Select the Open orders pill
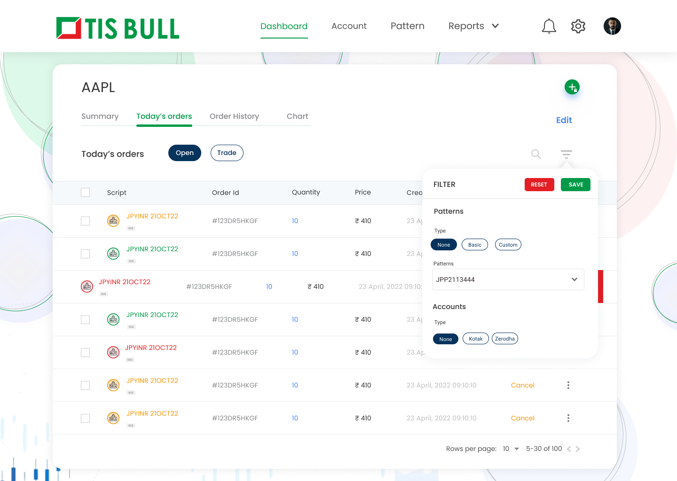 click(x=185, y=153)
